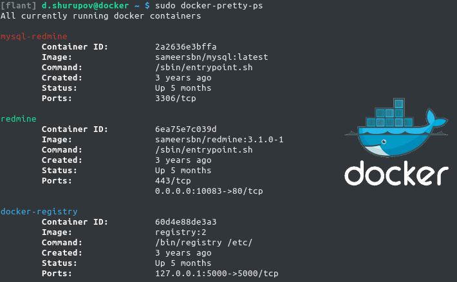Click the 'Status:' label under mysql-redmine
Image resolution: width=457 pixels, height=282 pixels.
tap(59, 88)
